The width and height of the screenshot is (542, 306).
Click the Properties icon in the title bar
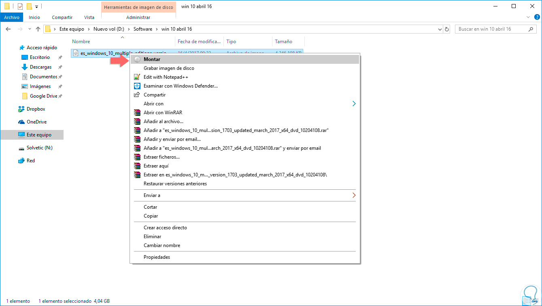[x=20, y=6]
